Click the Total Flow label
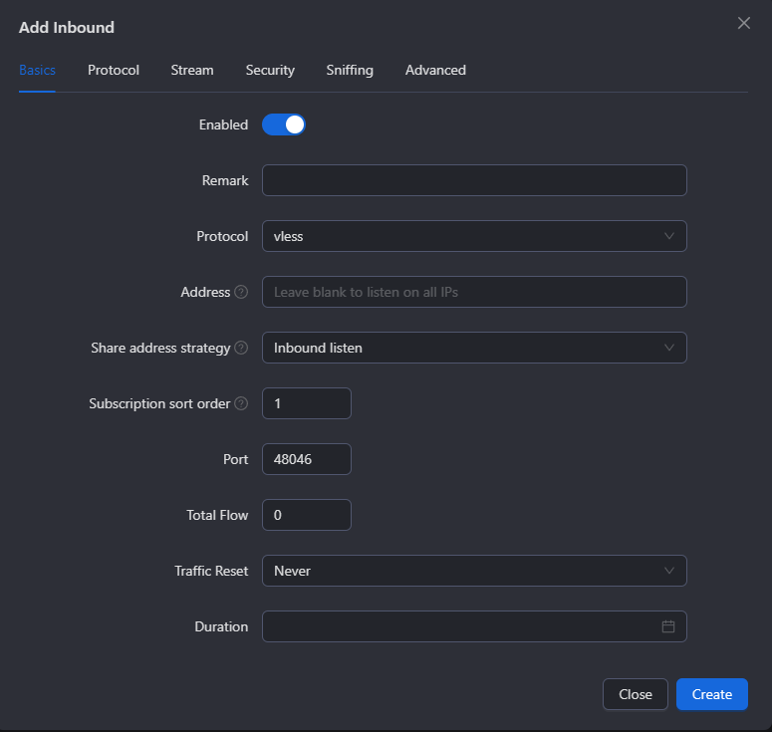The height and width of the screenshot is (732, 772). [217, 515]
